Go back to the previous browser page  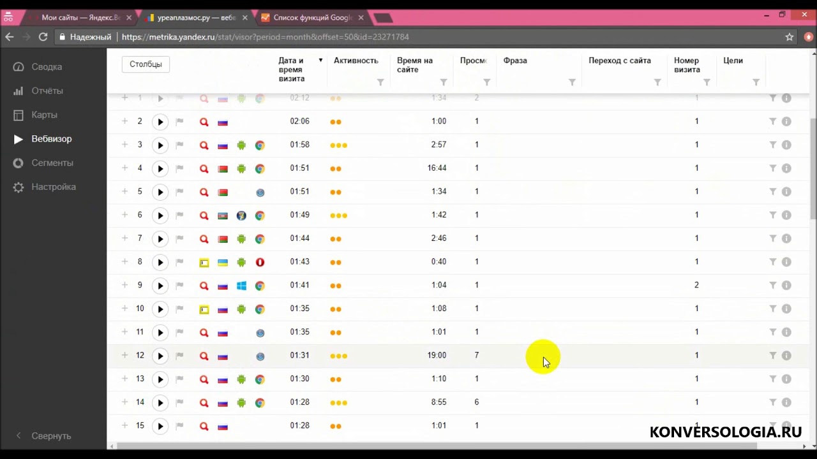10,37
